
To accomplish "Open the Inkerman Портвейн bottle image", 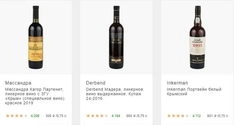I will 198,37.
